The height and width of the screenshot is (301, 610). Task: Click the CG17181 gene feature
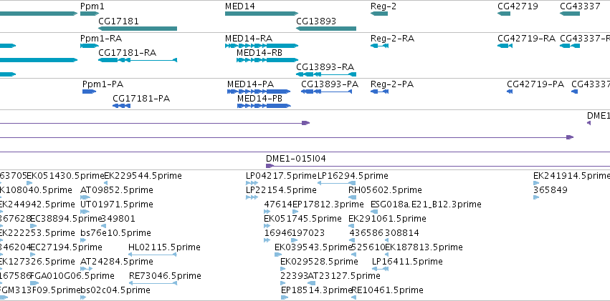pyautogui.click(x=138, y=29)
